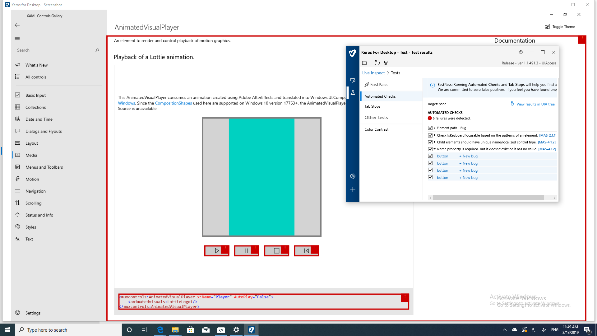Click the plus icon in the Keros sidebar
The height and width of the screenshot is (336, 597).
tap(353, 189)
